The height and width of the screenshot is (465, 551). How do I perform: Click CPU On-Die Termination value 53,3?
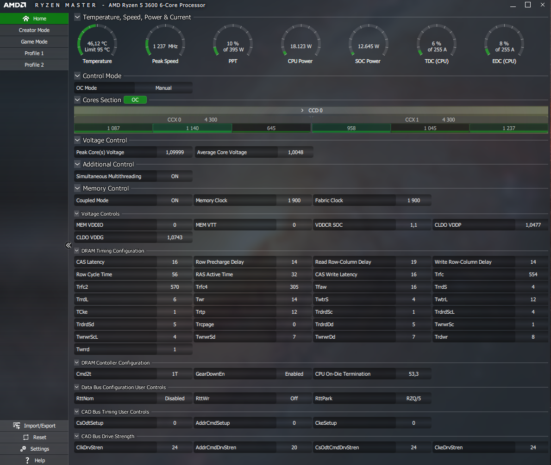coord(413,374)
